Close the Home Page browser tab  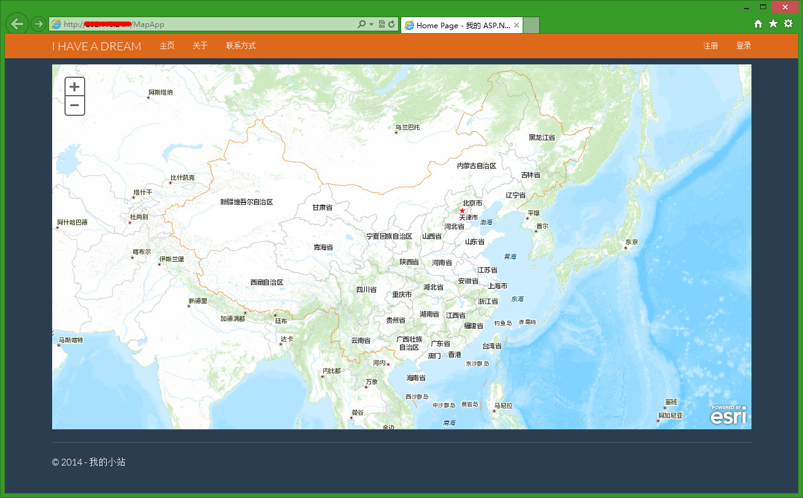[x=517, y=25]
